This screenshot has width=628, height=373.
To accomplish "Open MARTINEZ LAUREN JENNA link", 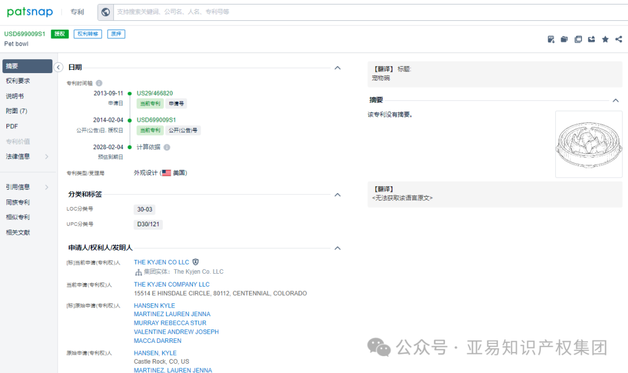I will (x=172, y=314).
